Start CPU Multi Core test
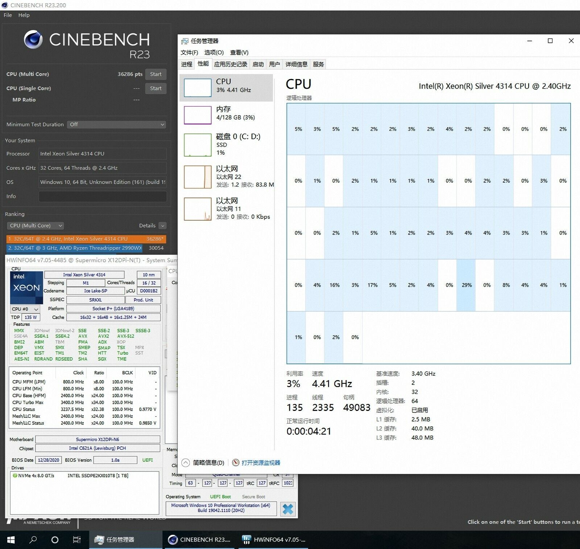The width and height of the screenshot is (580, 549). (x=156, y=74)
